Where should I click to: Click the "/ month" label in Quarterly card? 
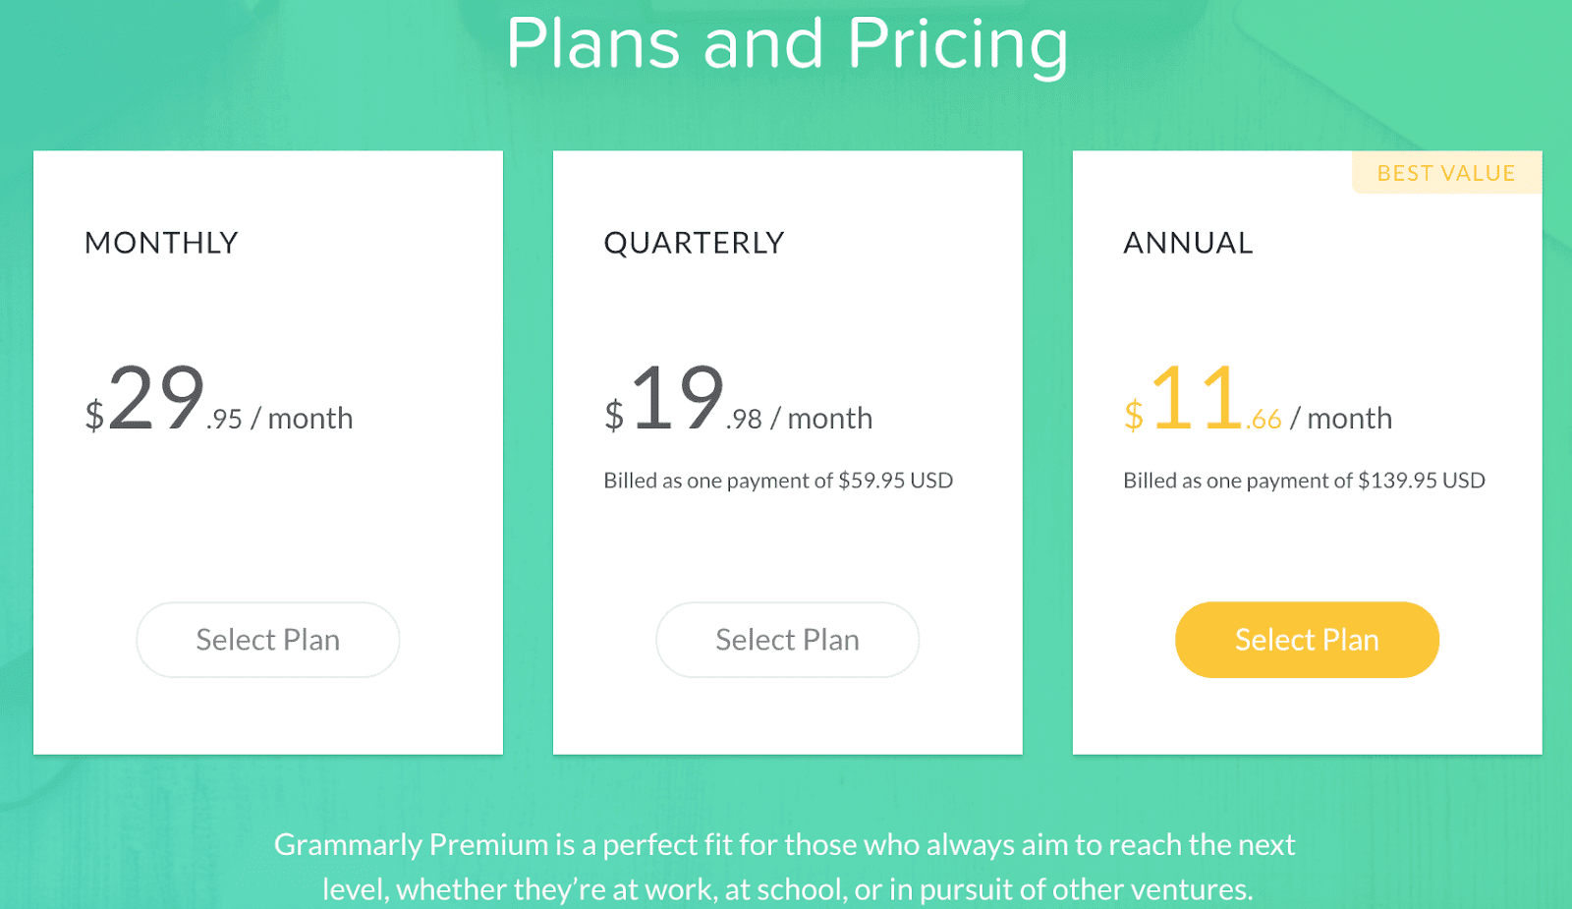(x=821, y=419)
